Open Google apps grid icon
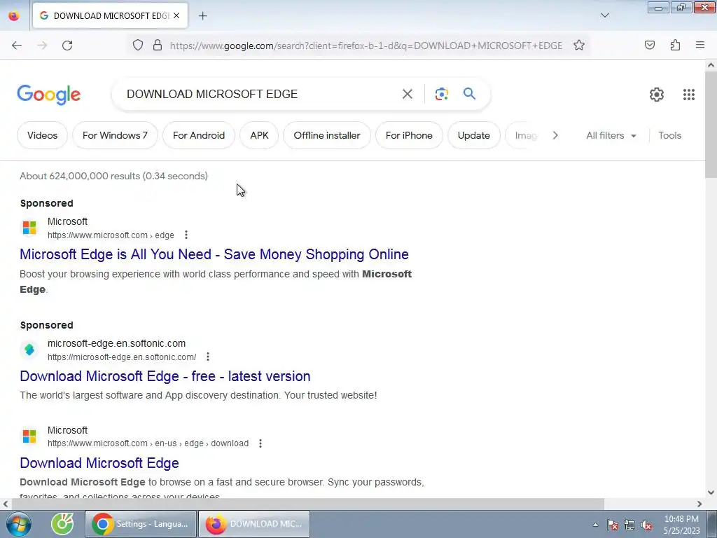This screenshot has height=538, width=717. pyautogui.click(x=689, y=95)
